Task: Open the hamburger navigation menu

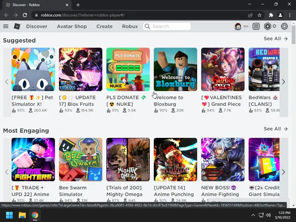Action: tap(6, 26)
